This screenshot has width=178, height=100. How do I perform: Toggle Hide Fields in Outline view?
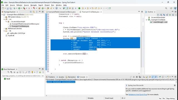coord(164,15)
